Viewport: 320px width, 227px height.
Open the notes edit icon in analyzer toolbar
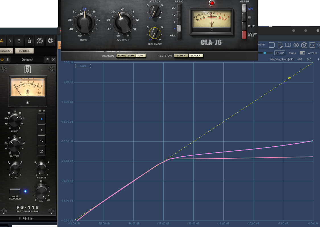click(x=280, y=45)
